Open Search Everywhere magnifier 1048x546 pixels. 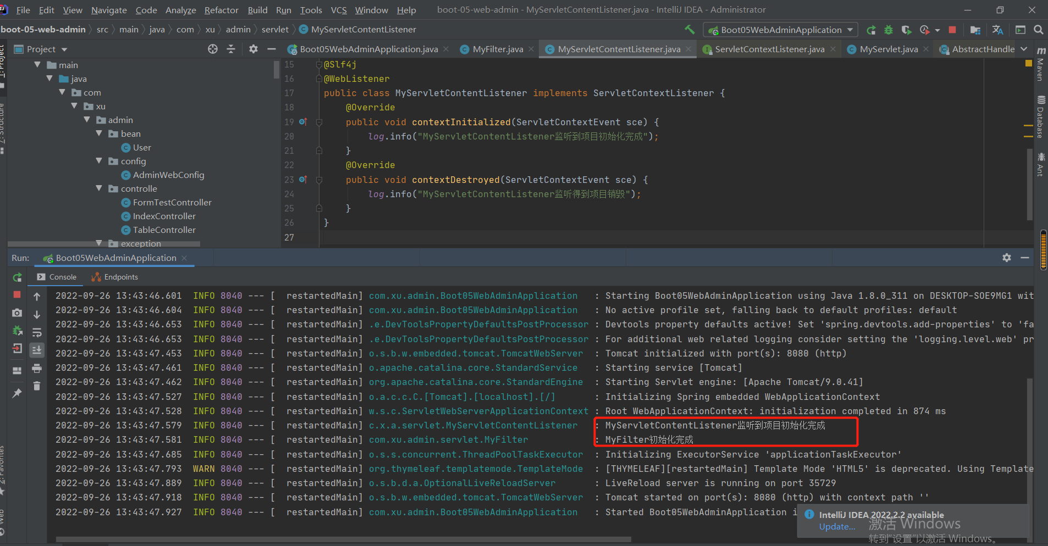tap(1039, 30)
